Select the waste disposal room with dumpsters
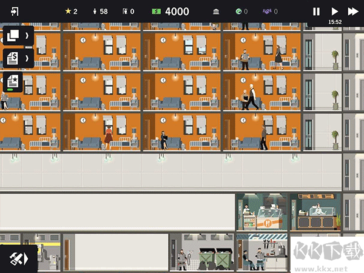Screen dimensions: 364x273 click(x=201, y=252)
